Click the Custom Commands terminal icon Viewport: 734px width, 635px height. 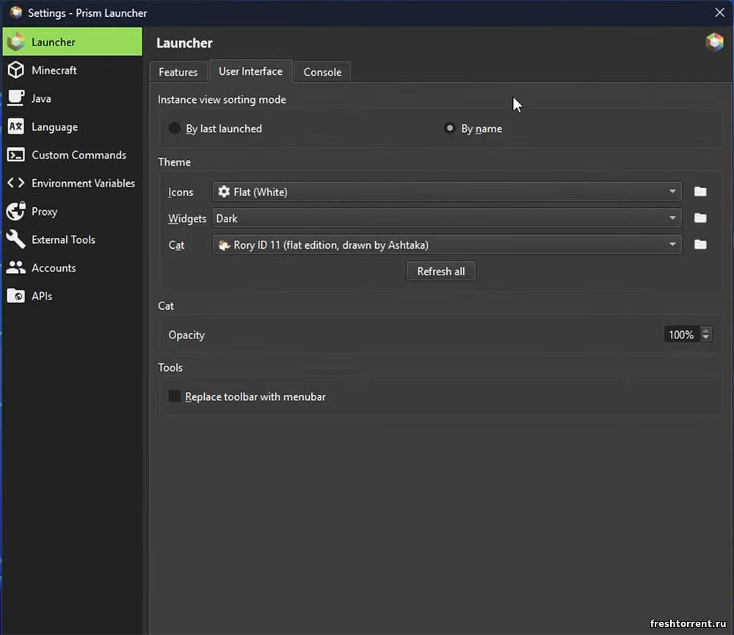(15, 155)
